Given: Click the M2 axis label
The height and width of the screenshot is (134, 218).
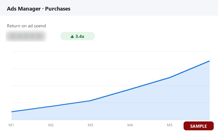Looking at the screenshot, I should 51,125.
